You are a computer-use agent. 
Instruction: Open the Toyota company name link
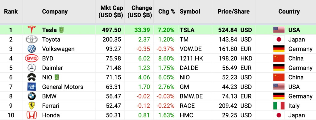51,39
